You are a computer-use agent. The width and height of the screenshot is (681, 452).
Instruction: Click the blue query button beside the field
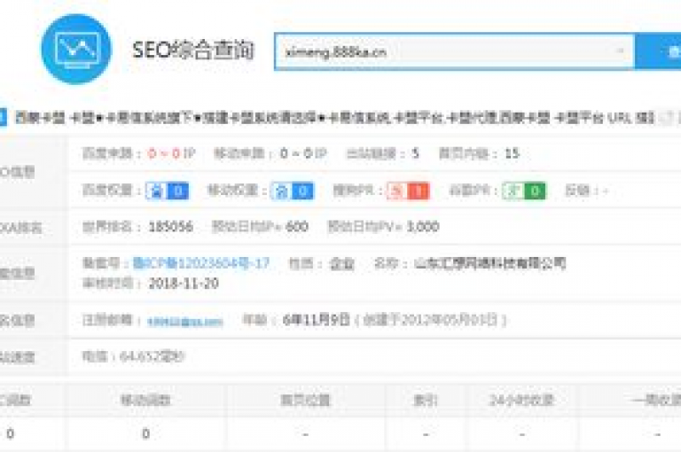click(x=658, y=51)
